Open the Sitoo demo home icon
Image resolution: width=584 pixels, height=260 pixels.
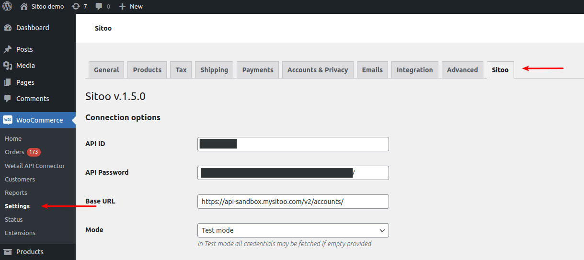tap(24, 7)
